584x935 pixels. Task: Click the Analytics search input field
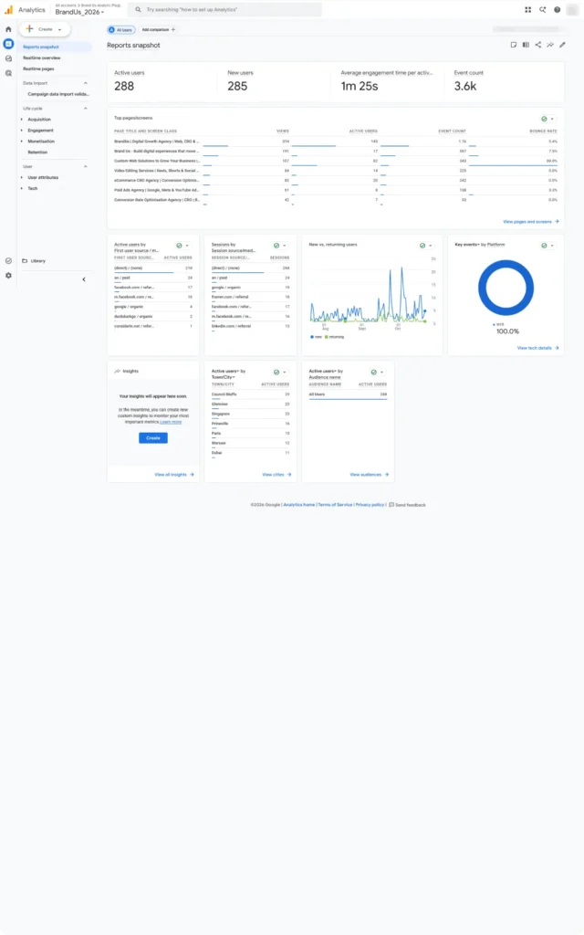(x=226, y=9)
